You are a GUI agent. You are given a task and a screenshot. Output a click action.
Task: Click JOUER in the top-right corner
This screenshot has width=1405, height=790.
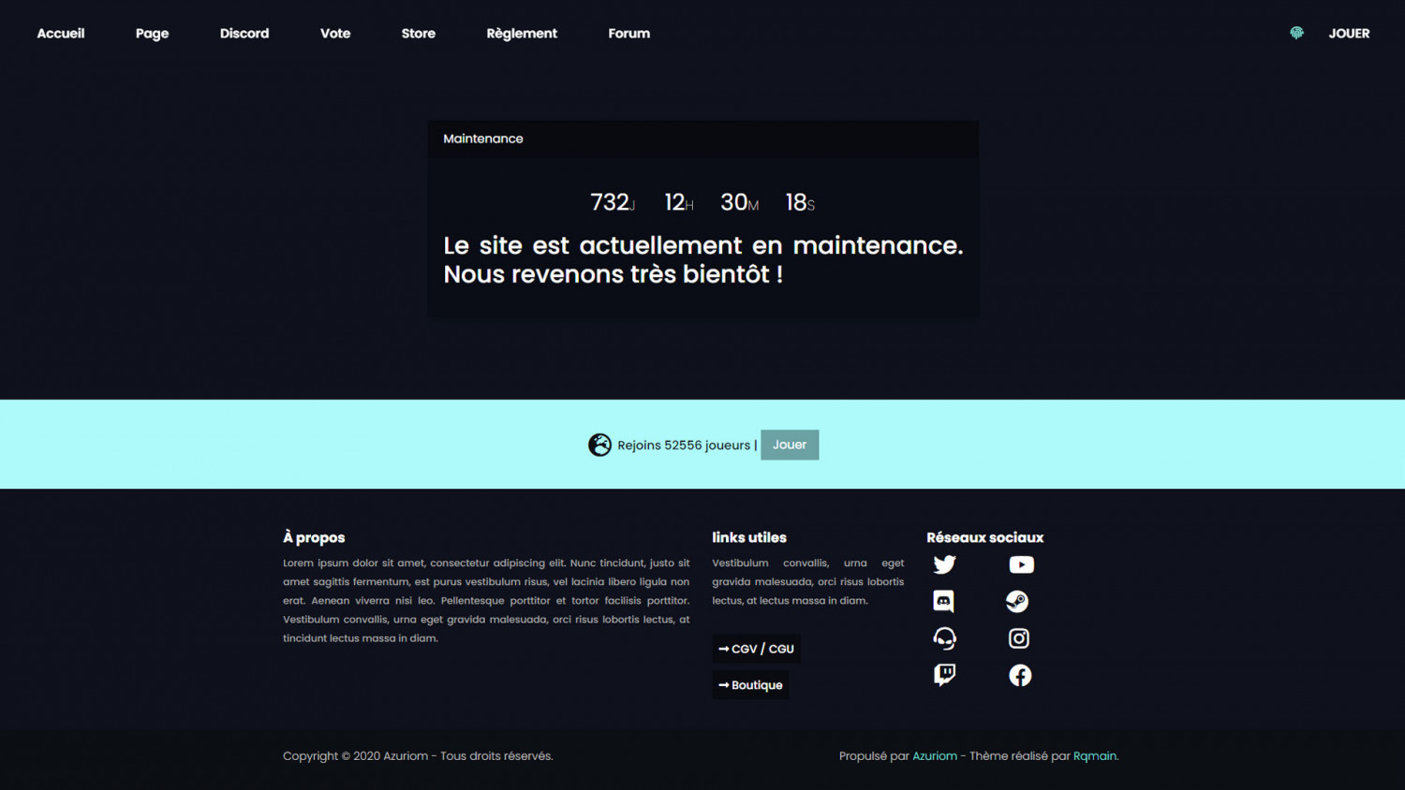click(1349, 33)
